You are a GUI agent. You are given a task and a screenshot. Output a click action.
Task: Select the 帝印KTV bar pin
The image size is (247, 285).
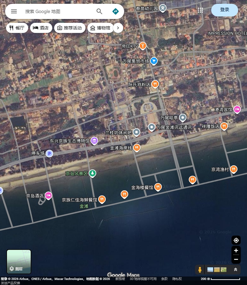pos(143,46)
